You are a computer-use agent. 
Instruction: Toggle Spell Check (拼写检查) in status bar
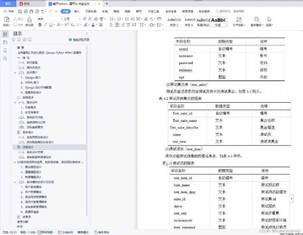pyautogui.click(x=45, y=232)
